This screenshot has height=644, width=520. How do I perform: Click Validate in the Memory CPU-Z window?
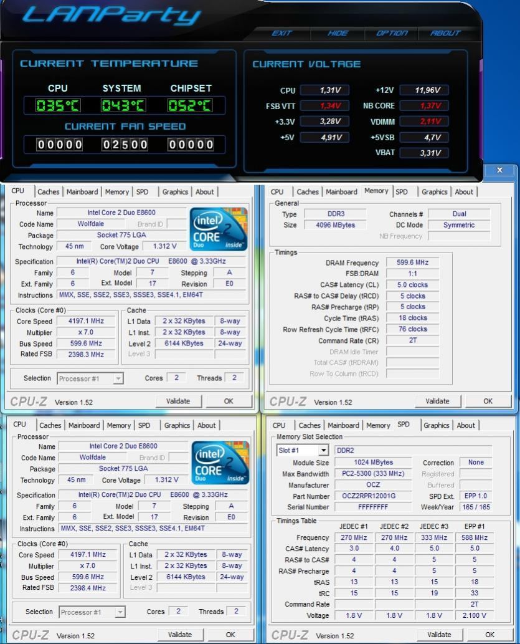pyautogui.click(x=438, y=401)
